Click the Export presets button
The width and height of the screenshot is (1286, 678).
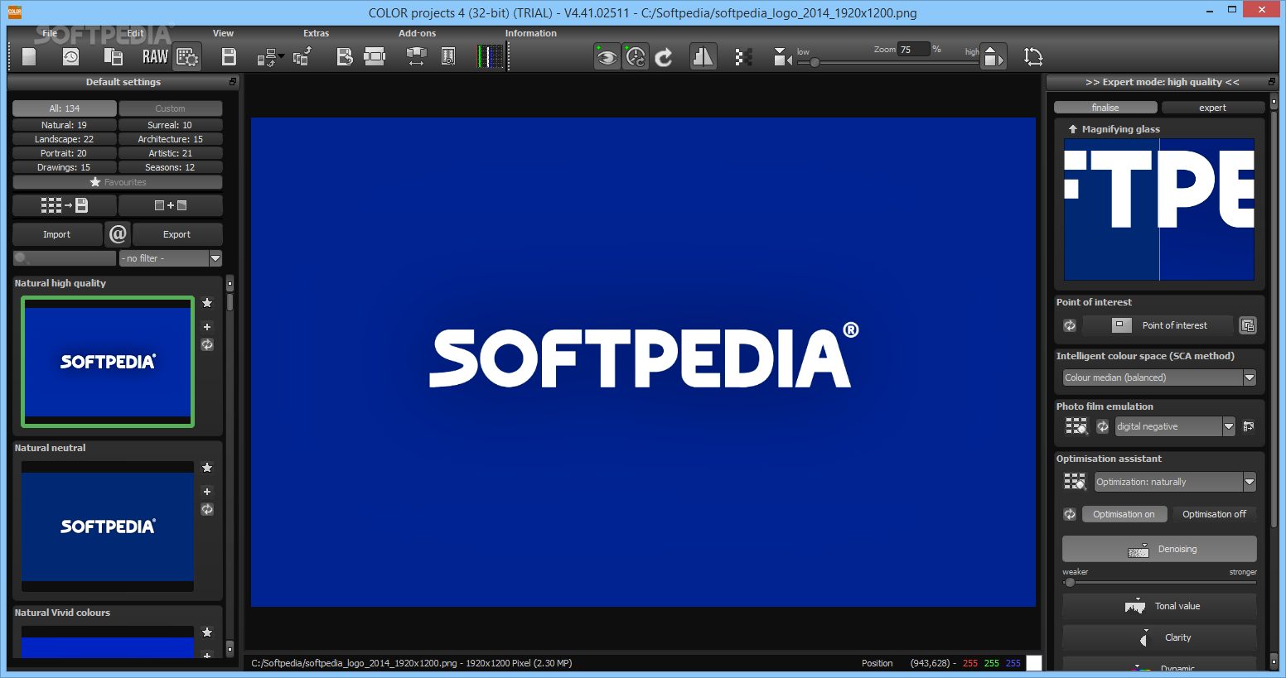[177, 234]
